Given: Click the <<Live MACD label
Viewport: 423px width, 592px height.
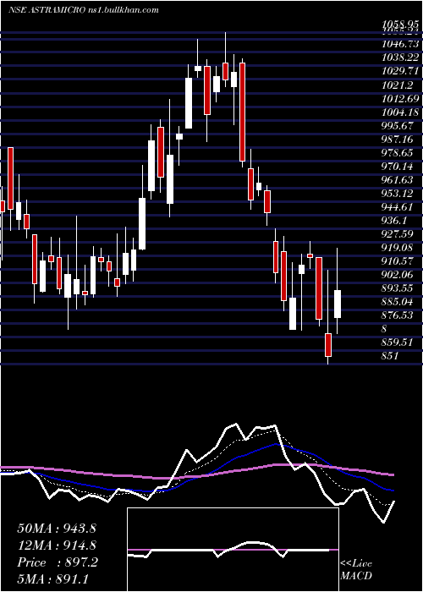Looking at the screenshot, I should [356, 570].
